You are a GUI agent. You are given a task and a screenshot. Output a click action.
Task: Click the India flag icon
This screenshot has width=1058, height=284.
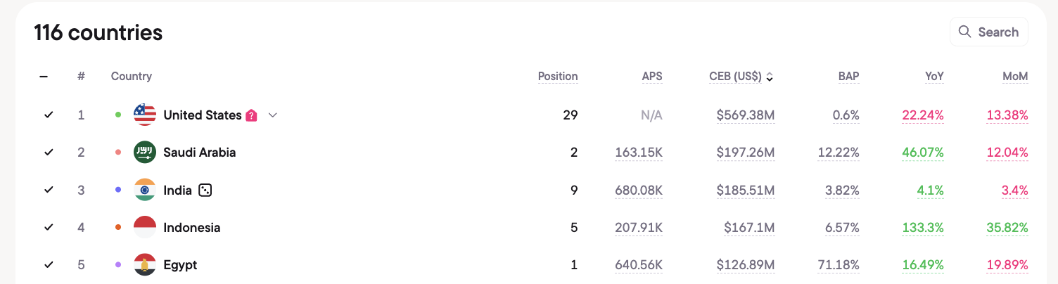point(145,190)
